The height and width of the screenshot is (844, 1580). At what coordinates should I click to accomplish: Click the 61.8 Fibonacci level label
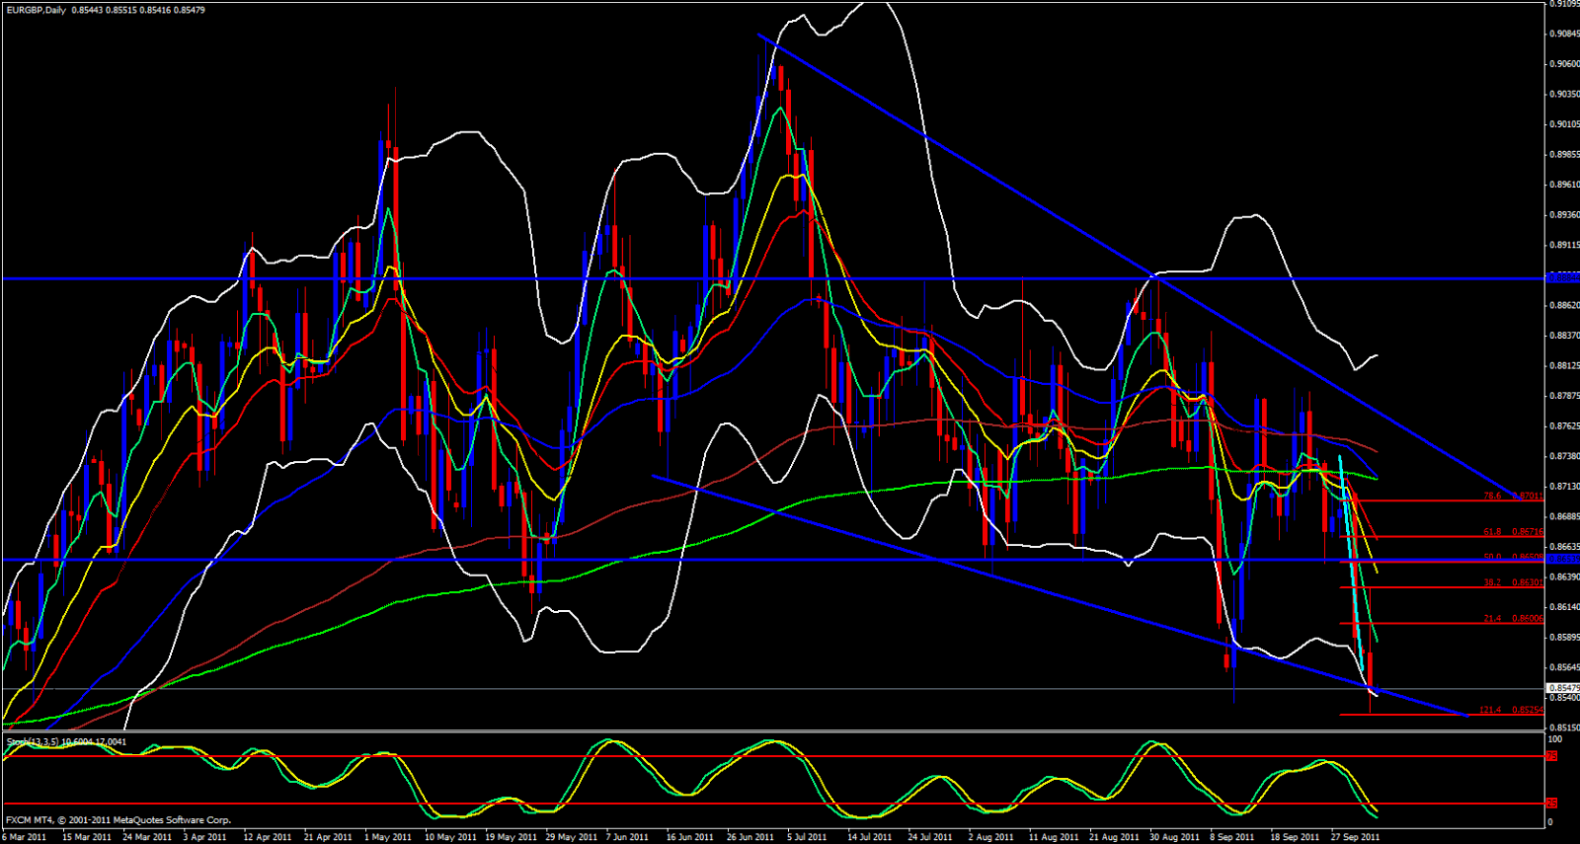point(1492,532)
